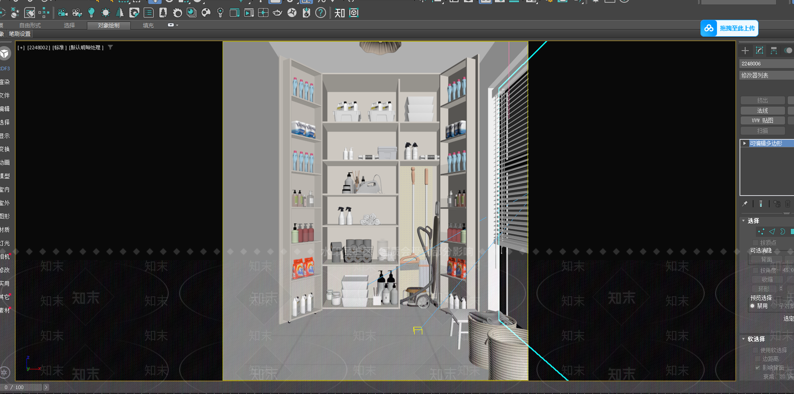
Task: Click the 挤出 modifier button
Action: click(x=763, y=100)
